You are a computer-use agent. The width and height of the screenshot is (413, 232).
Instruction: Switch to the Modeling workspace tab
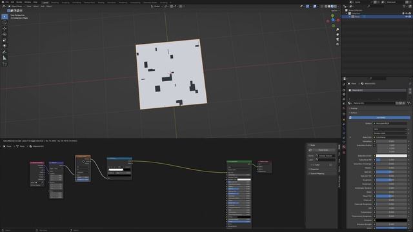coord(55,3)
